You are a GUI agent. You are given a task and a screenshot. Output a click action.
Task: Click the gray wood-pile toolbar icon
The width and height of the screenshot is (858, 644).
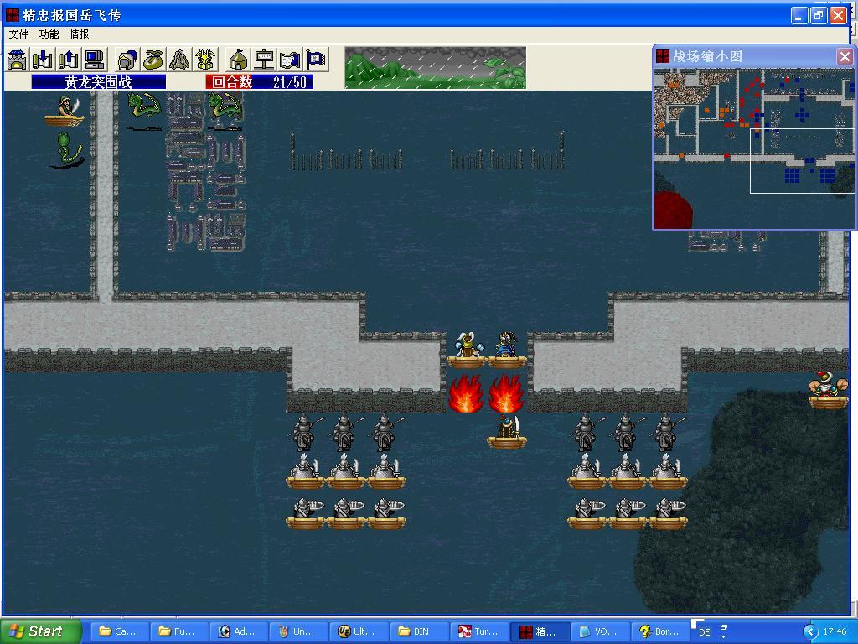pyautogui.click(x=179, y=60)
